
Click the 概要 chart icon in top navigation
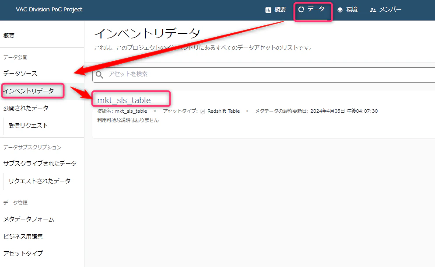pyautogui.click(x=268, y=10)
